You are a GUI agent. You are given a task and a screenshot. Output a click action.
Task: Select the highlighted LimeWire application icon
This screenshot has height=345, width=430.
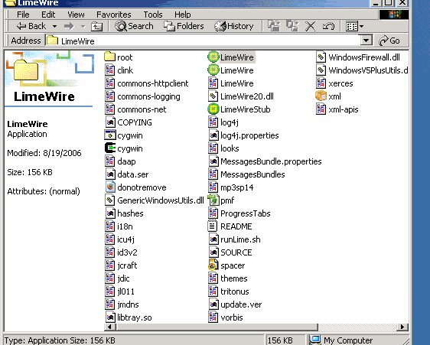(213, 57)
